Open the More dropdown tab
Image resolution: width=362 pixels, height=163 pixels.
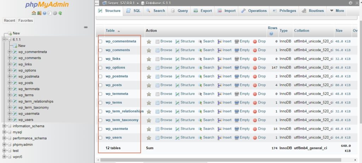coord(337,11)
